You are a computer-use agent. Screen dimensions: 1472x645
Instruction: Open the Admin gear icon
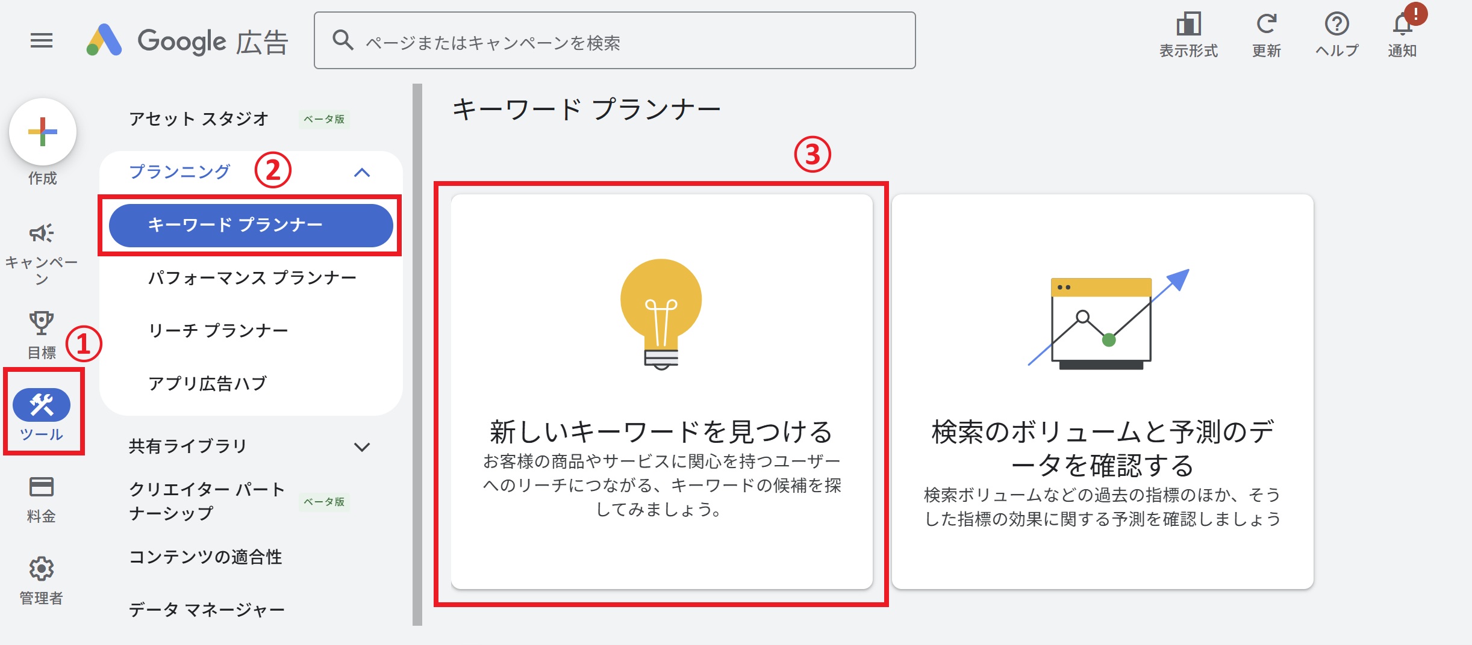click(41, 569)
